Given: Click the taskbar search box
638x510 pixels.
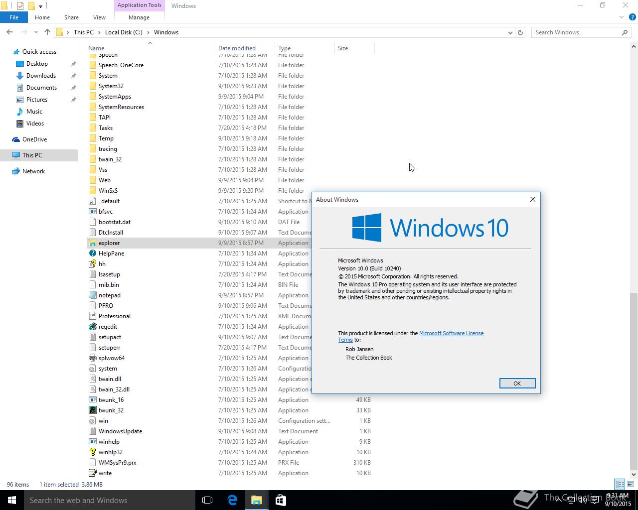Looking at the screenshot, I should click(x=110, y=500).
